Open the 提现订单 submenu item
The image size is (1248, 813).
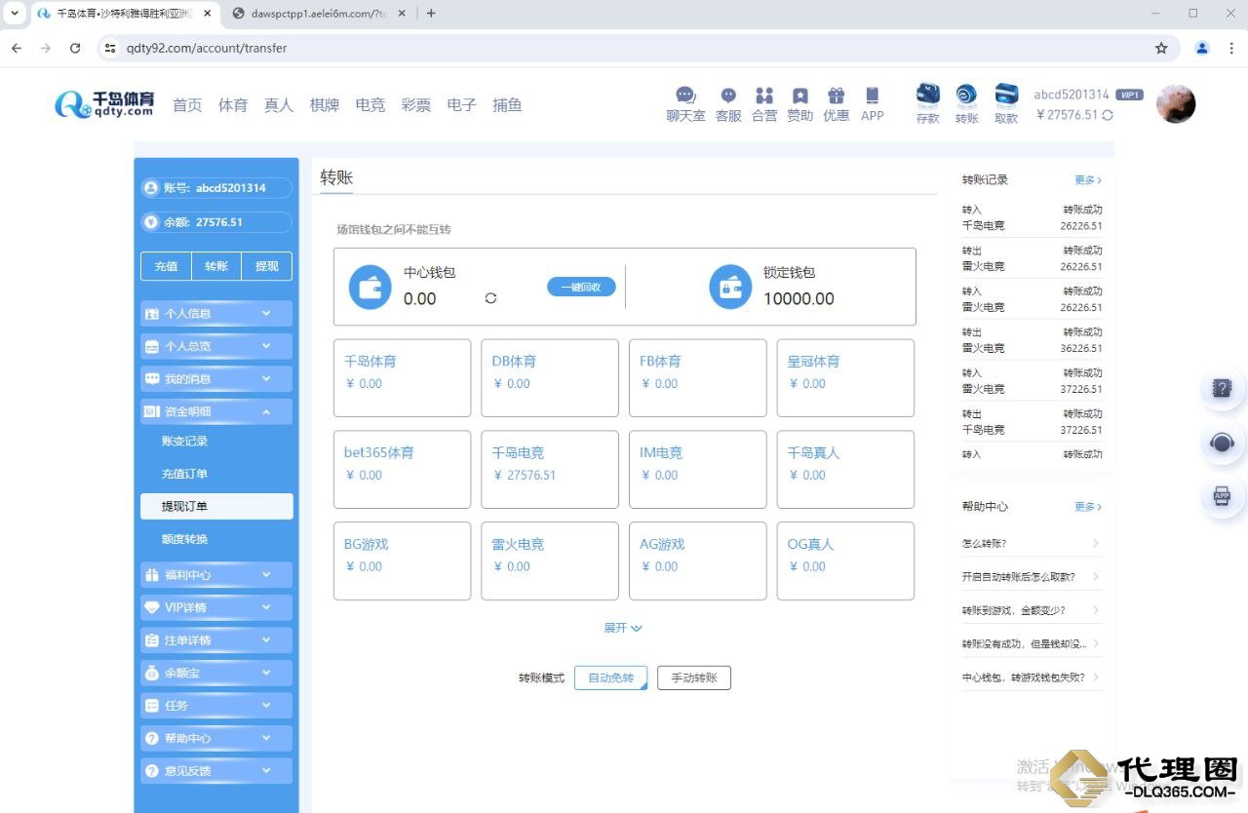216,506
